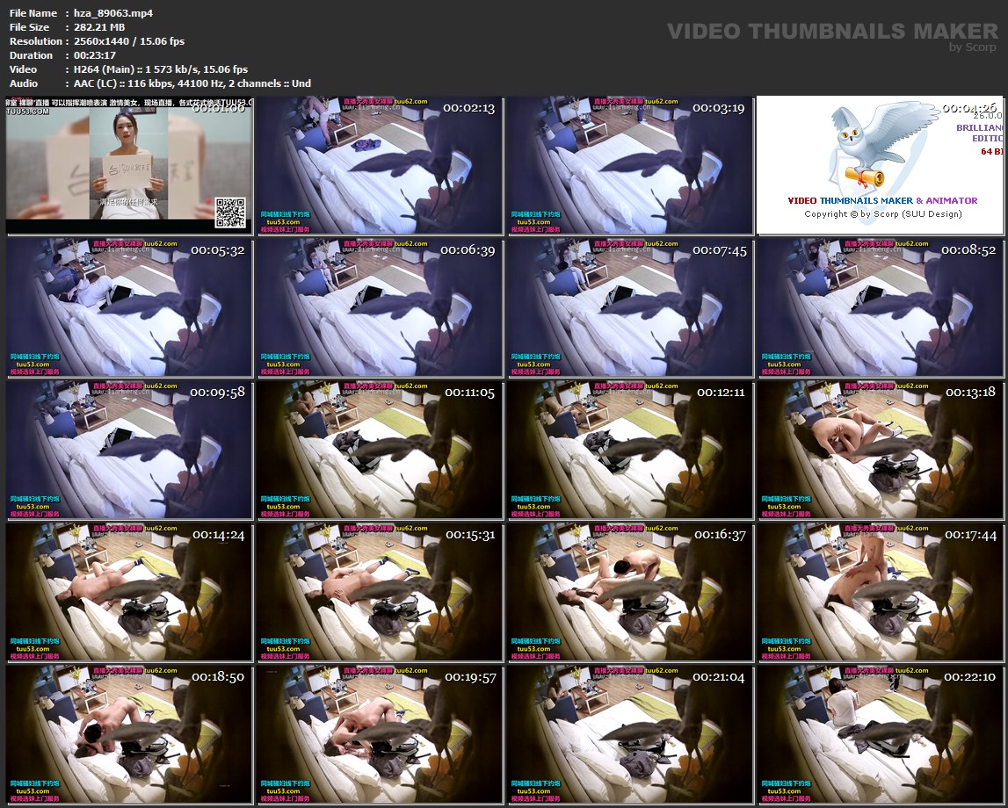Image resolution: width=1008 pixels, height=808 pixels.
Task: Select the thumbnail stamped 00:22:10
Action: [880, 734]
